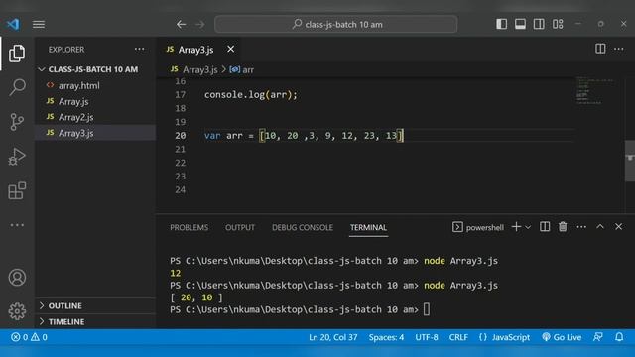Click the terminal prompt cursor
The width and height of the screenshot is (635, 357).
pos(427,309)
